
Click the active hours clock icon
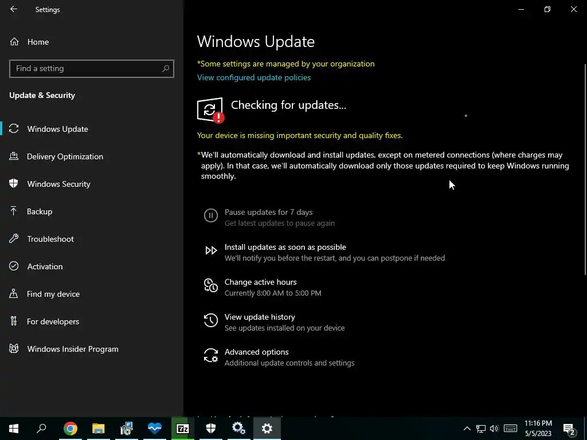[x=211, y=285]
